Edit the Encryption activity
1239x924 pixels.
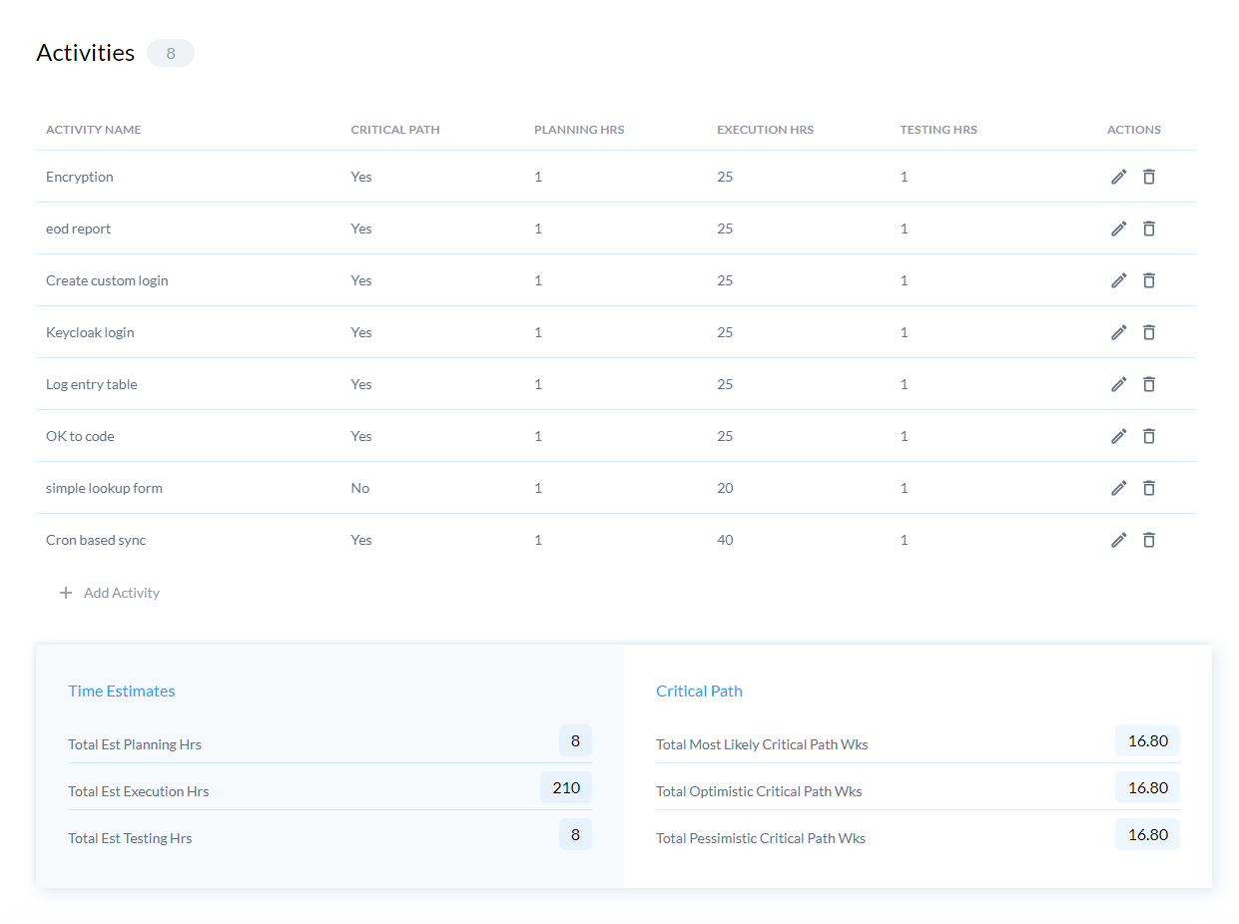[1118, 177]
